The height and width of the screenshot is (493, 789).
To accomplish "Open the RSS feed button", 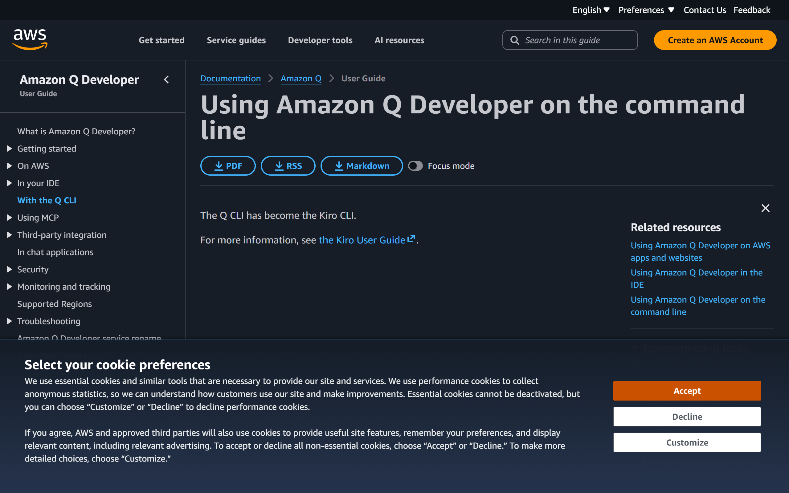I will pos(288,166).
